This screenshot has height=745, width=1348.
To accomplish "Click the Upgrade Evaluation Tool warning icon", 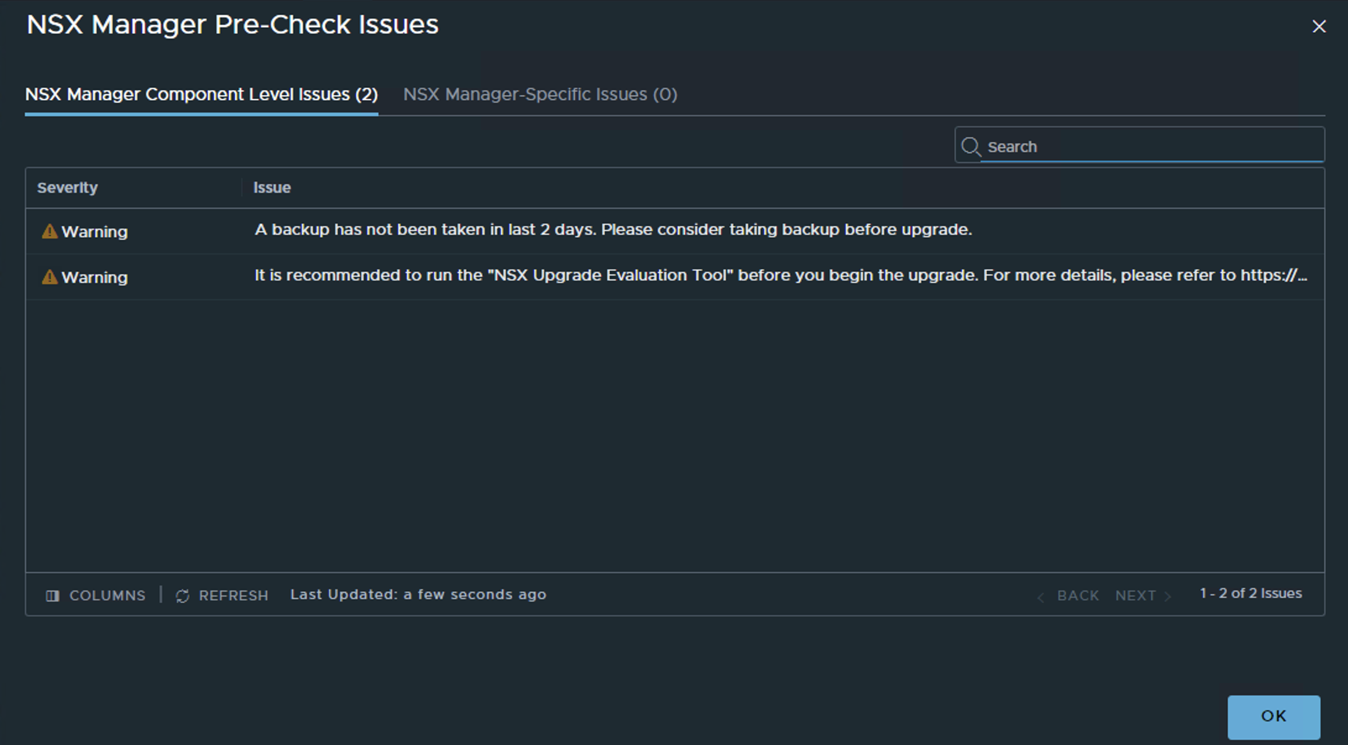I will [x=49, y=277].
